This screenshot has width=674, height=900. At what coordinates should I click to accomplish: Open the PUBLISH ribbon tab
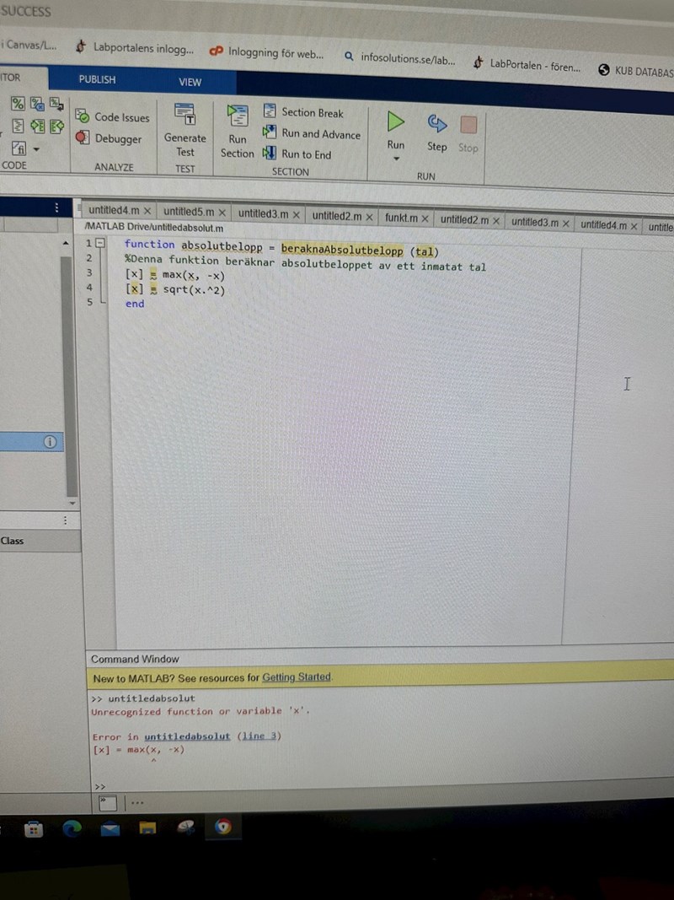tap(96, 78)
